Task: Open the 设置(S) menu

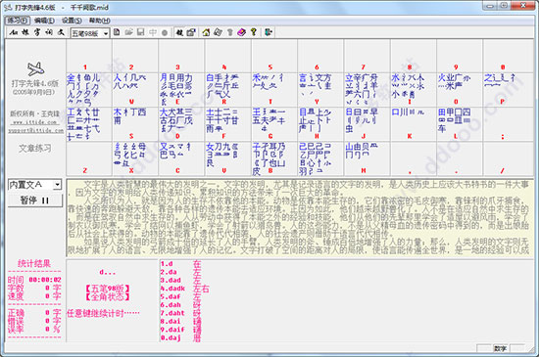Action: (72, 21)
